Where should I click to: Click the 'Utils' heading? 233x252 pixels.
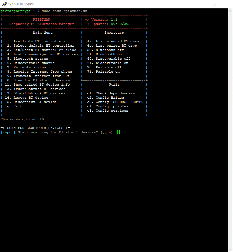(x=114, y=85)
